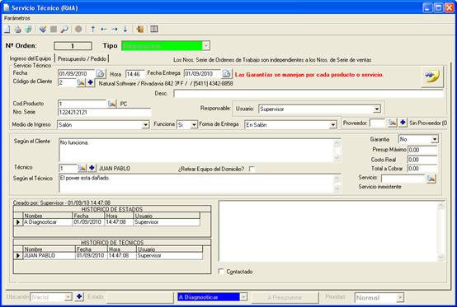Click the Total a Cobrar input field
The height and width of the screenshot is (307, 457).
pos(422,169)
